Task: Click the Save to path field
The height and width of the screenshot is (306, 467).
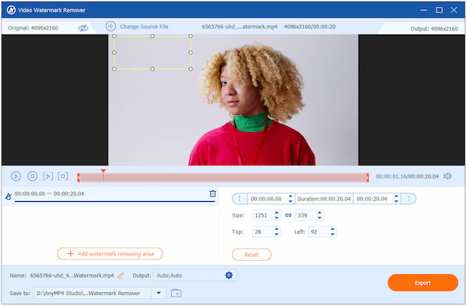Action: click(93, 294)
